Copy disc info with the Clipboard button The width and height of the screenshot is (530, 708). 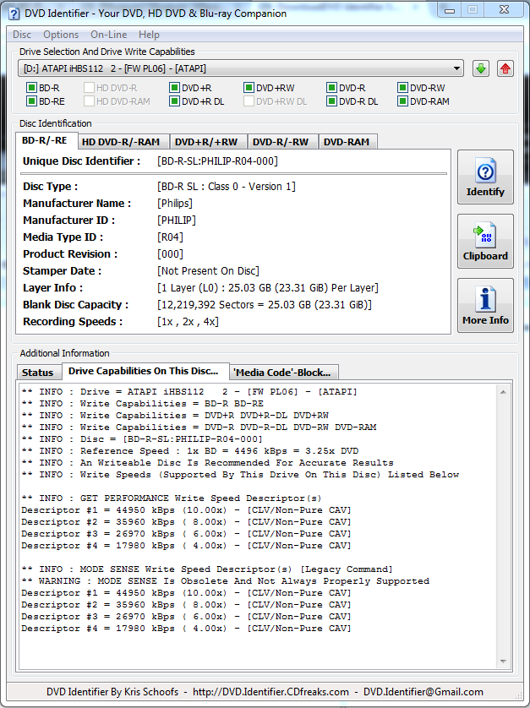pyautogui.click(x=485, y=241)
